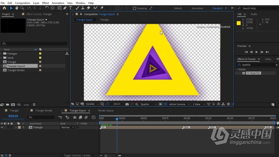The width and height of the screenshot is (279, 157).
Task: Select the Puppet Pin tool
Action: [102, 8]
